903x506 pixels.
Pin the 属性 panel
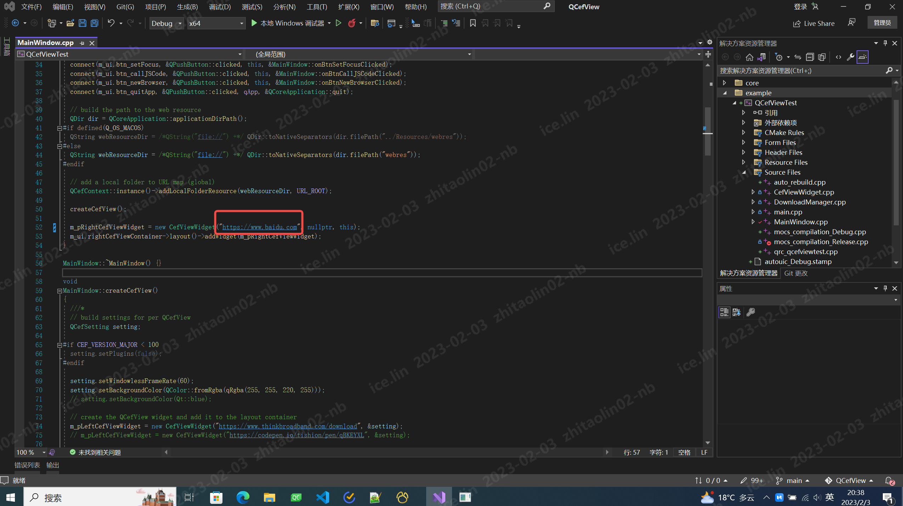884,288
